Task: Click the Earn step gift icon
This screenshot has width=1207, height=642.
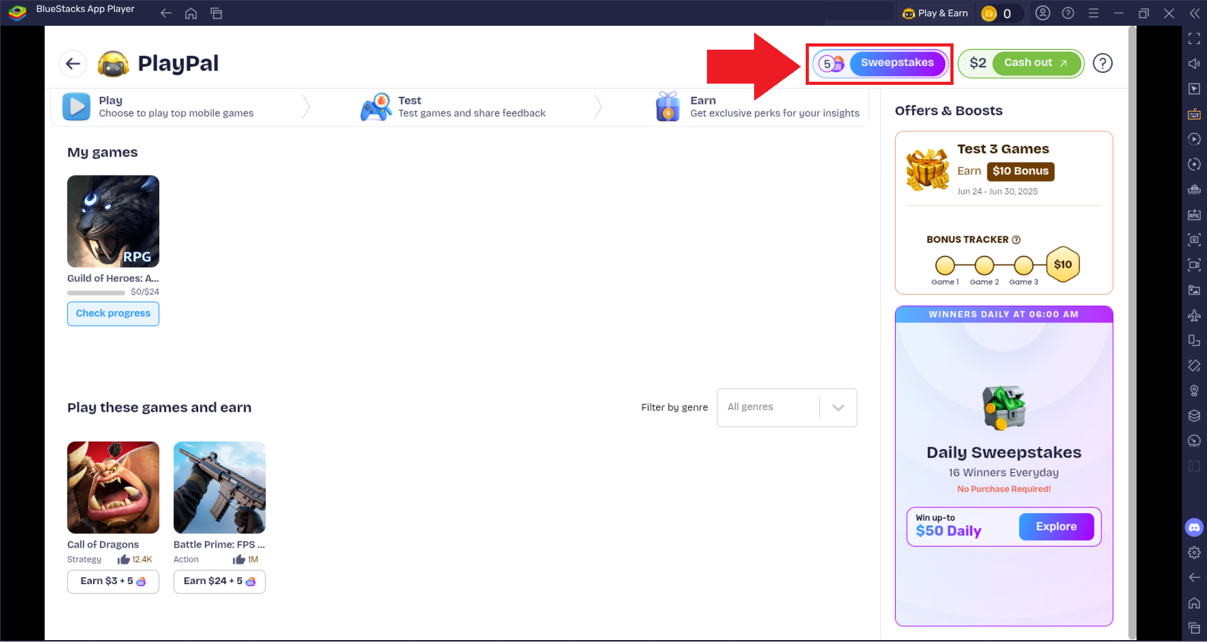Action: coord(668,106)
